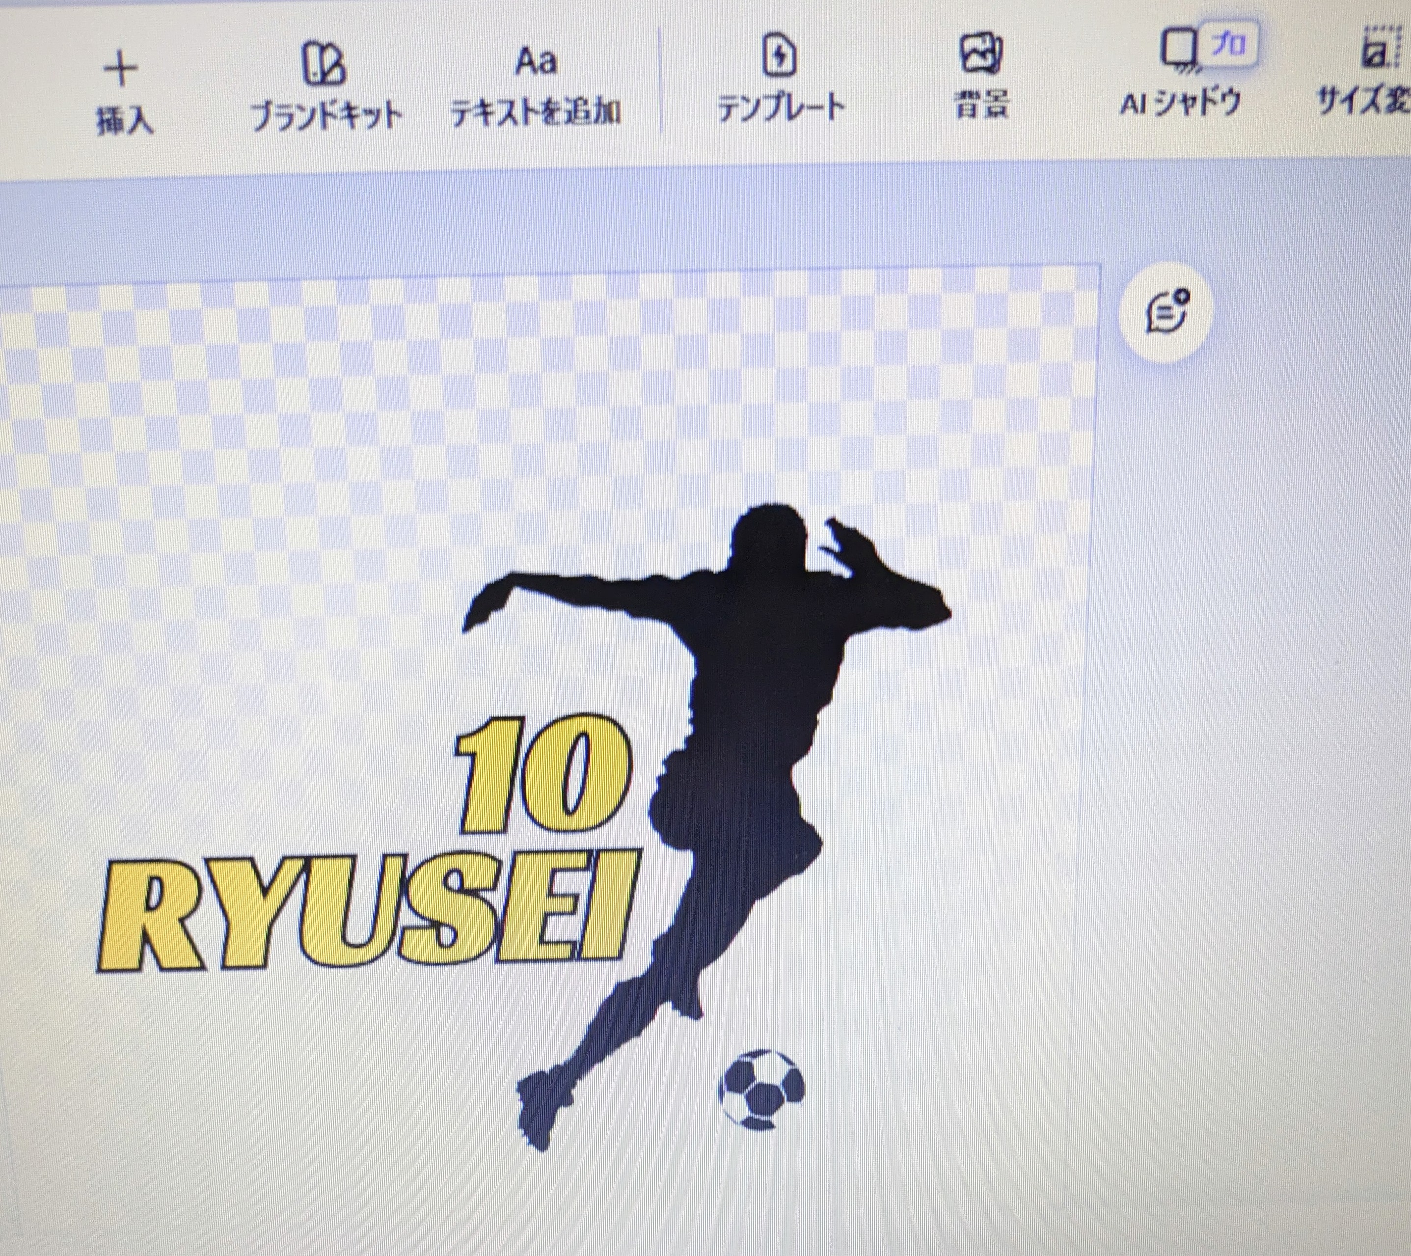1411x1256 pixels.
Task: Open the ブランドキット brand kit icon
Action: (x=325, y=63)
